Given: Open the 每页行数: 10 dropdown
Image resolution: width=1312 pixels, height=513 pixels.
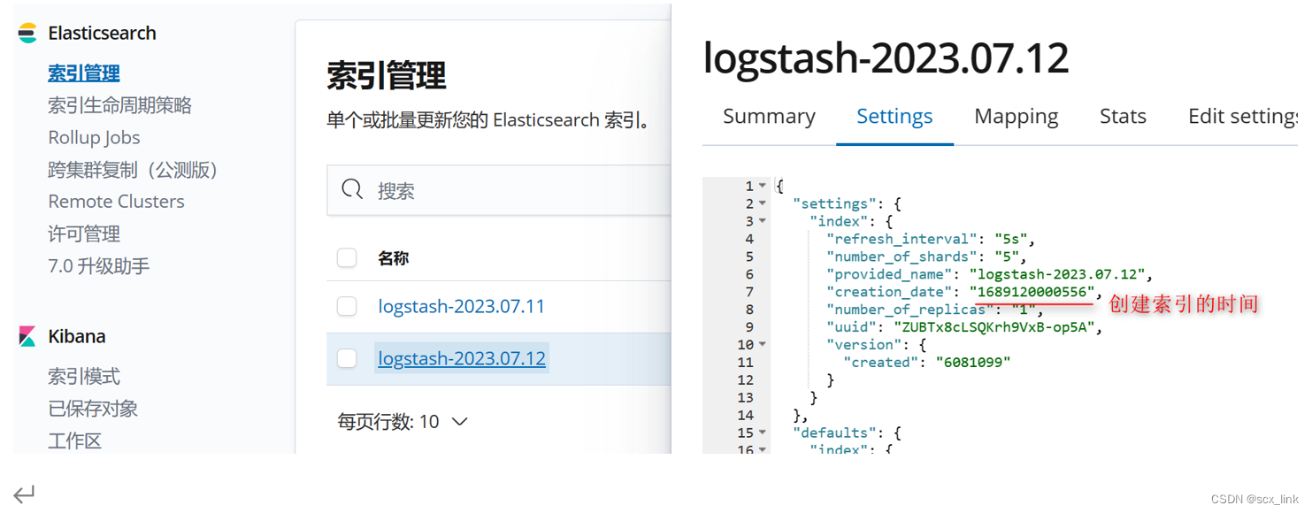Looking at the screenshot, I should click(x=403, y=421).
